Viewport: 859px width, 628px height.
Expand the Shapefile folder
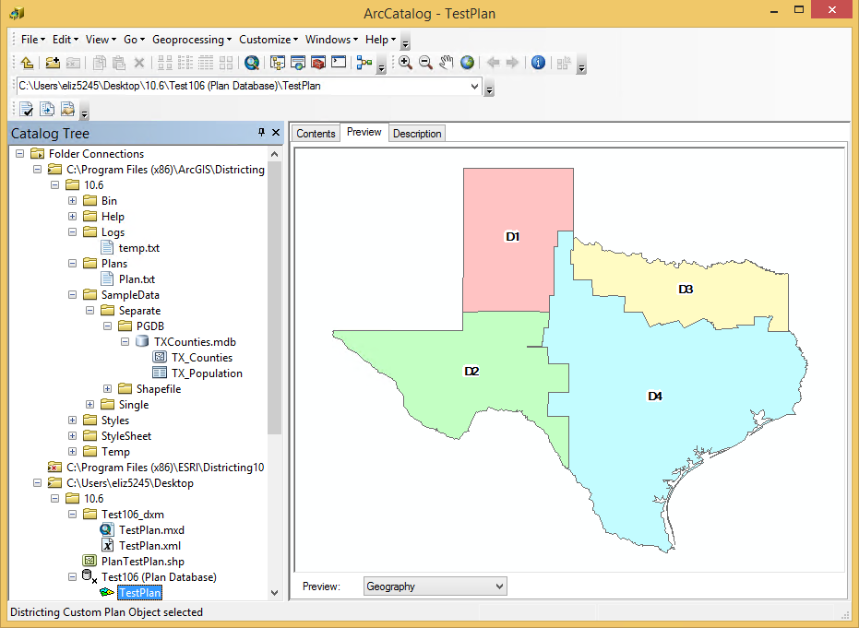(x=107, y=389)
